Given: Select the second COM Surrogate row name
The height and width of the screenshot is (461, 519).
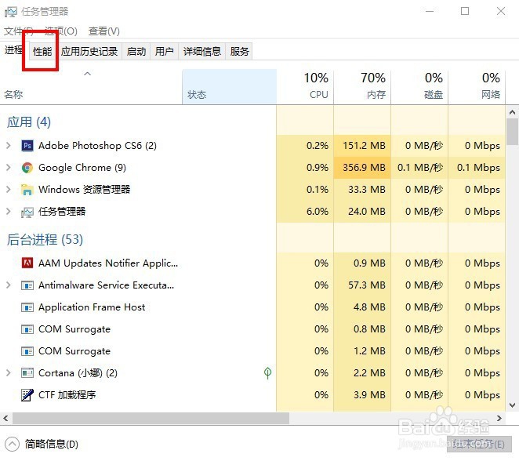Looking at the screenshot, I should click(74, 351).
